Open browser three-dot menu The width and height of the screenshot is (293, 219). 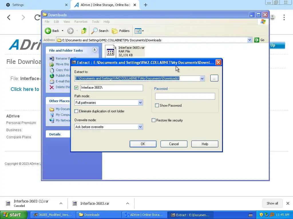tap(284, 17)
